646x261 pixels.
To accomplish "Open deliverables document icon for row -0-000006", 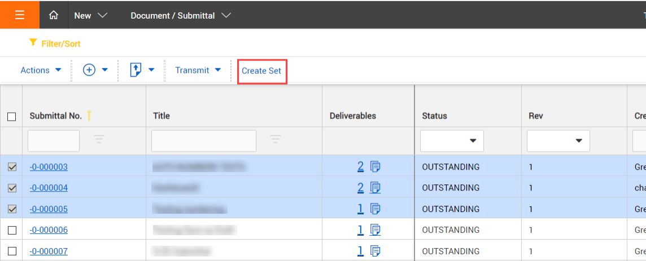I will (376, 230).
